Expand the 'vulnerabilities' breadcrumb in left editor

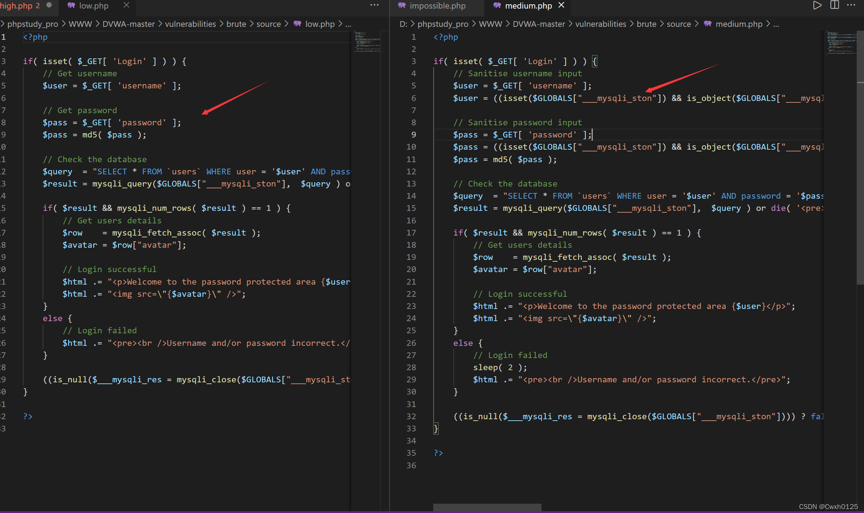click(x=190, y=24)
